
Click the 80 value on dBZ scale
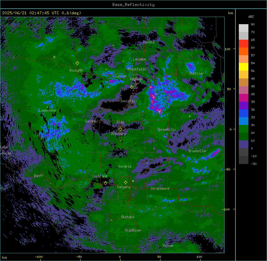(x=253, y=24)
